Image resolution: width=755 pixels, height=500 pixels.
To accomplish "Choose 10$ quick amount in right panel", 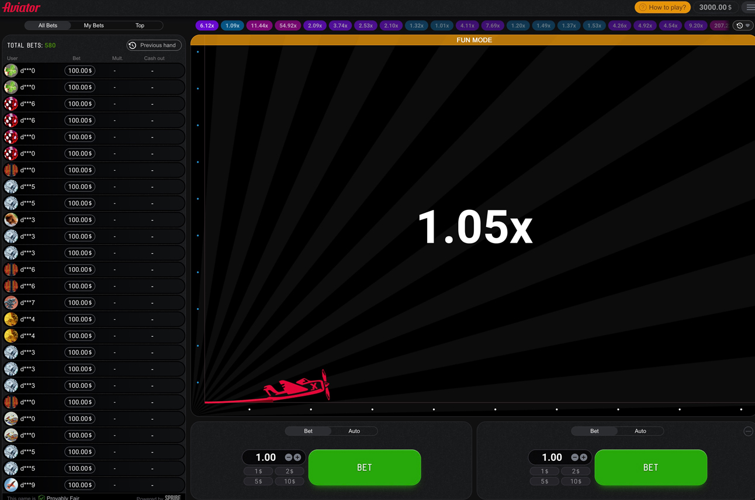I will point(576,481).
